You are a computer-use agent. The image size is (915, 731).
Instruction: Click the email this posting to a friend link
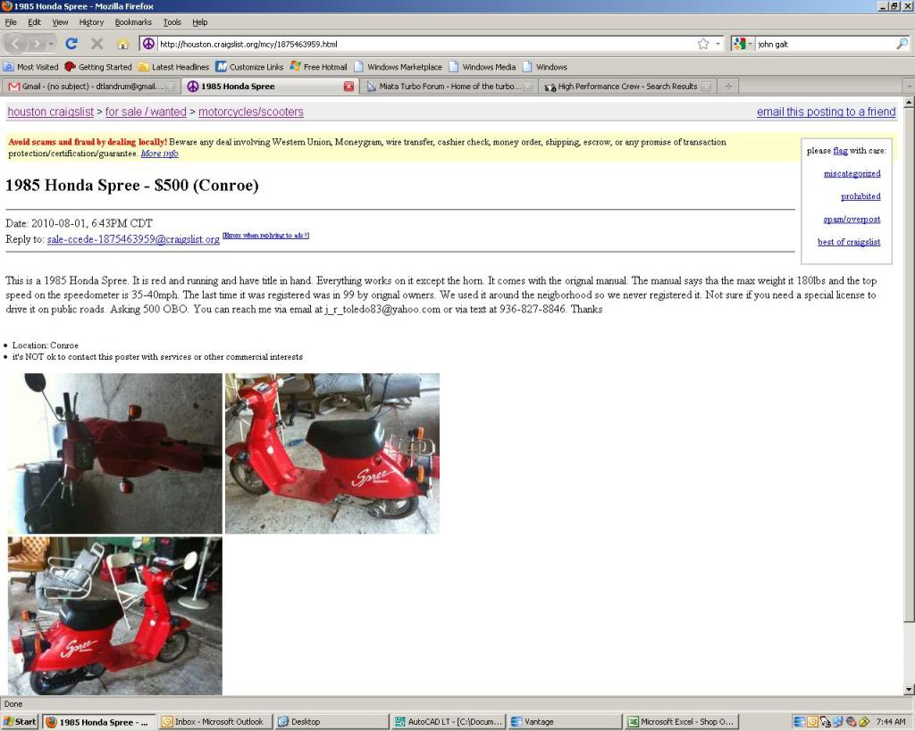pyautogui.click(x=826, y=112)
